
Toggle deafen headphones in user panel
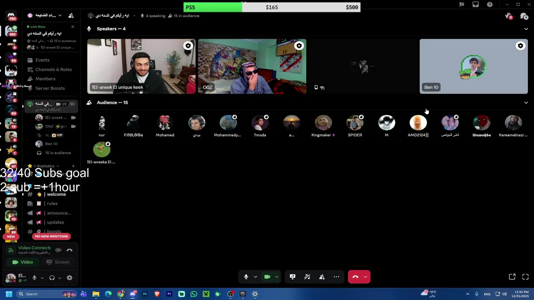[x=52, y=278]
